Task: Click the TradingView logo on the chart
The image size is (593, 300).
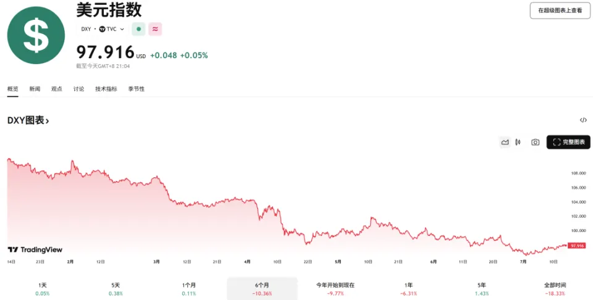Action: click(x=35, y=249)
